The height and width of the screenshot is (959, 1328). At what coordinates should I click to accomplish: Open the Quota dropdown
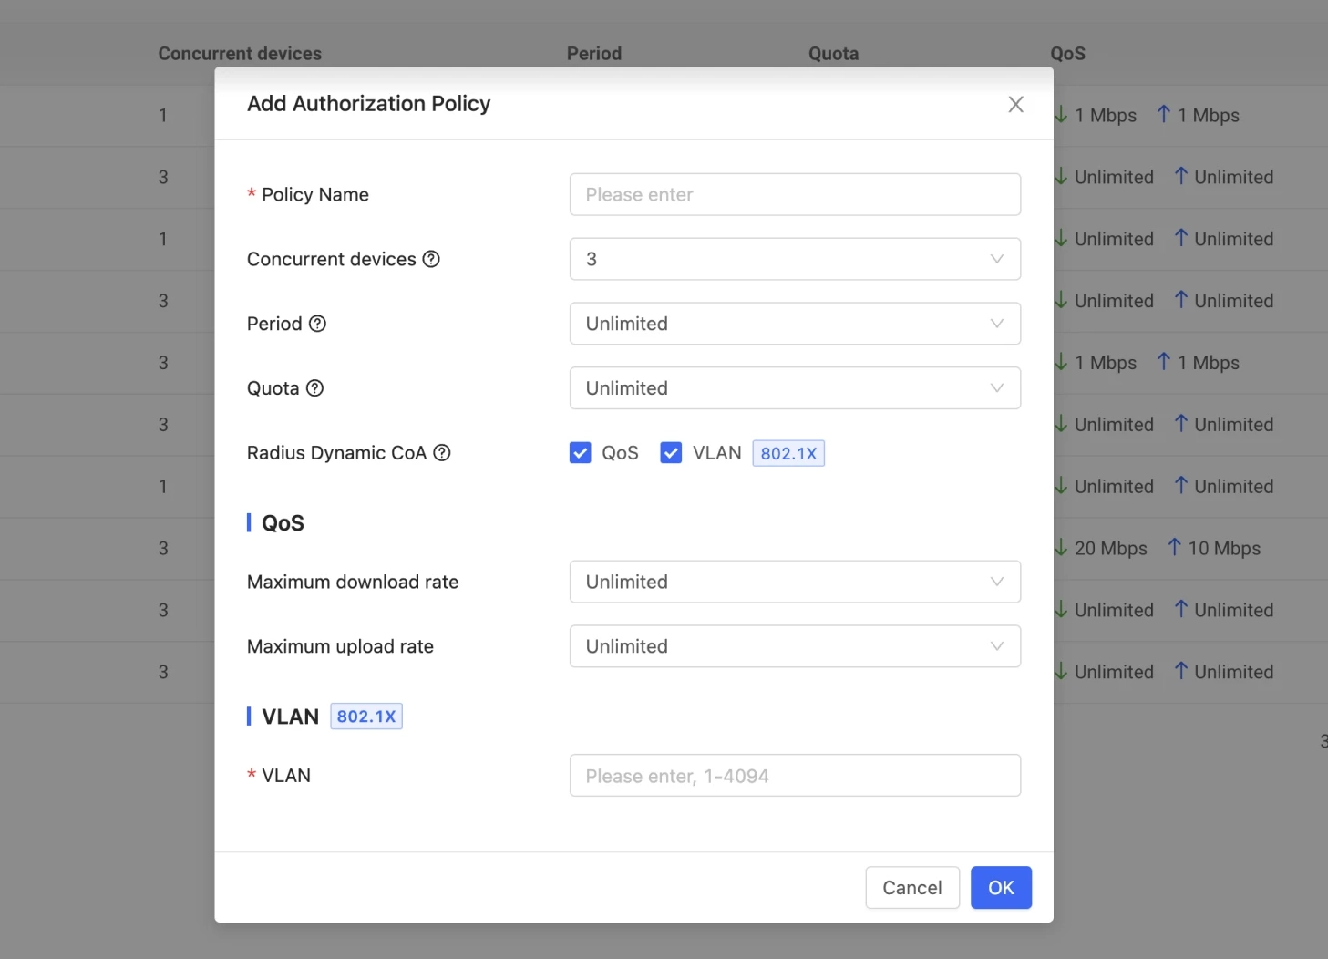coord(794,388)
